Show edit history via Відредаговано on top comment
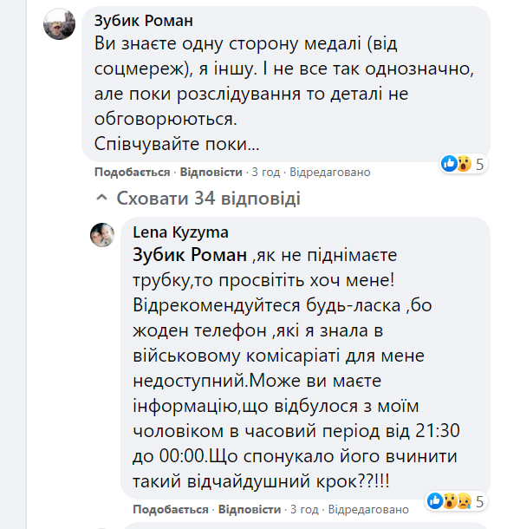The height and width of the screenshot is (529, 520). [x=329, y=172]
